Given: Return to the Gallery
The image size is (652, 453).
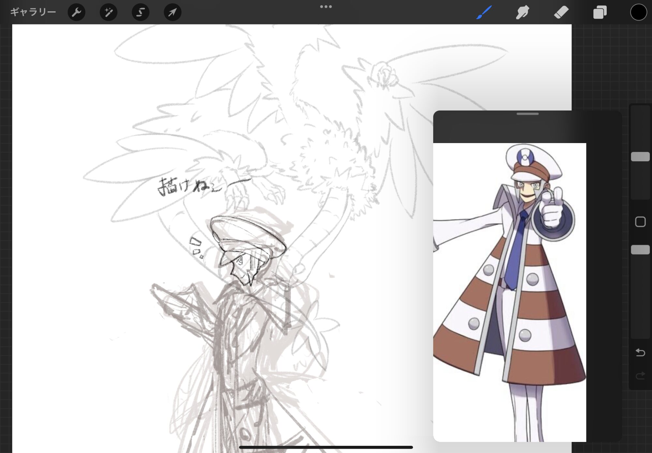Looking at the screenshot, I should [x=33, y=12].
